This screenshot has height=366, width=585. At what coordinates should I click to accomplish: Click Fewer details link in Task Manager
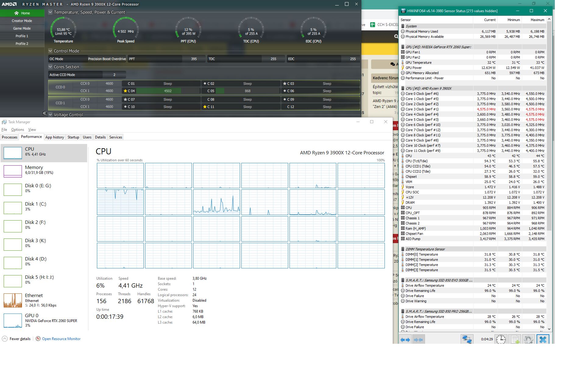tap(20, 339)
